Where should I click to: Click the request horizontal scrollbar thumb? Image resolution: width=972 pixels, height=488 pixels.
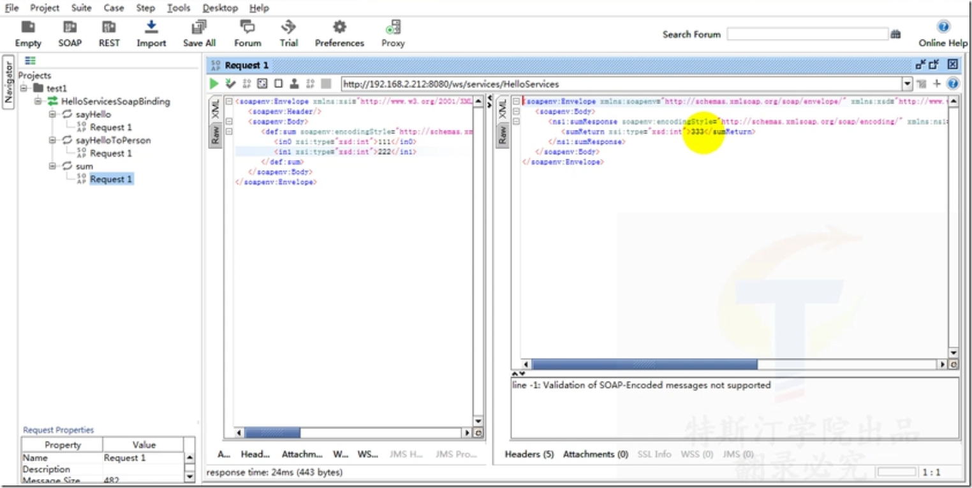[272, 433]
